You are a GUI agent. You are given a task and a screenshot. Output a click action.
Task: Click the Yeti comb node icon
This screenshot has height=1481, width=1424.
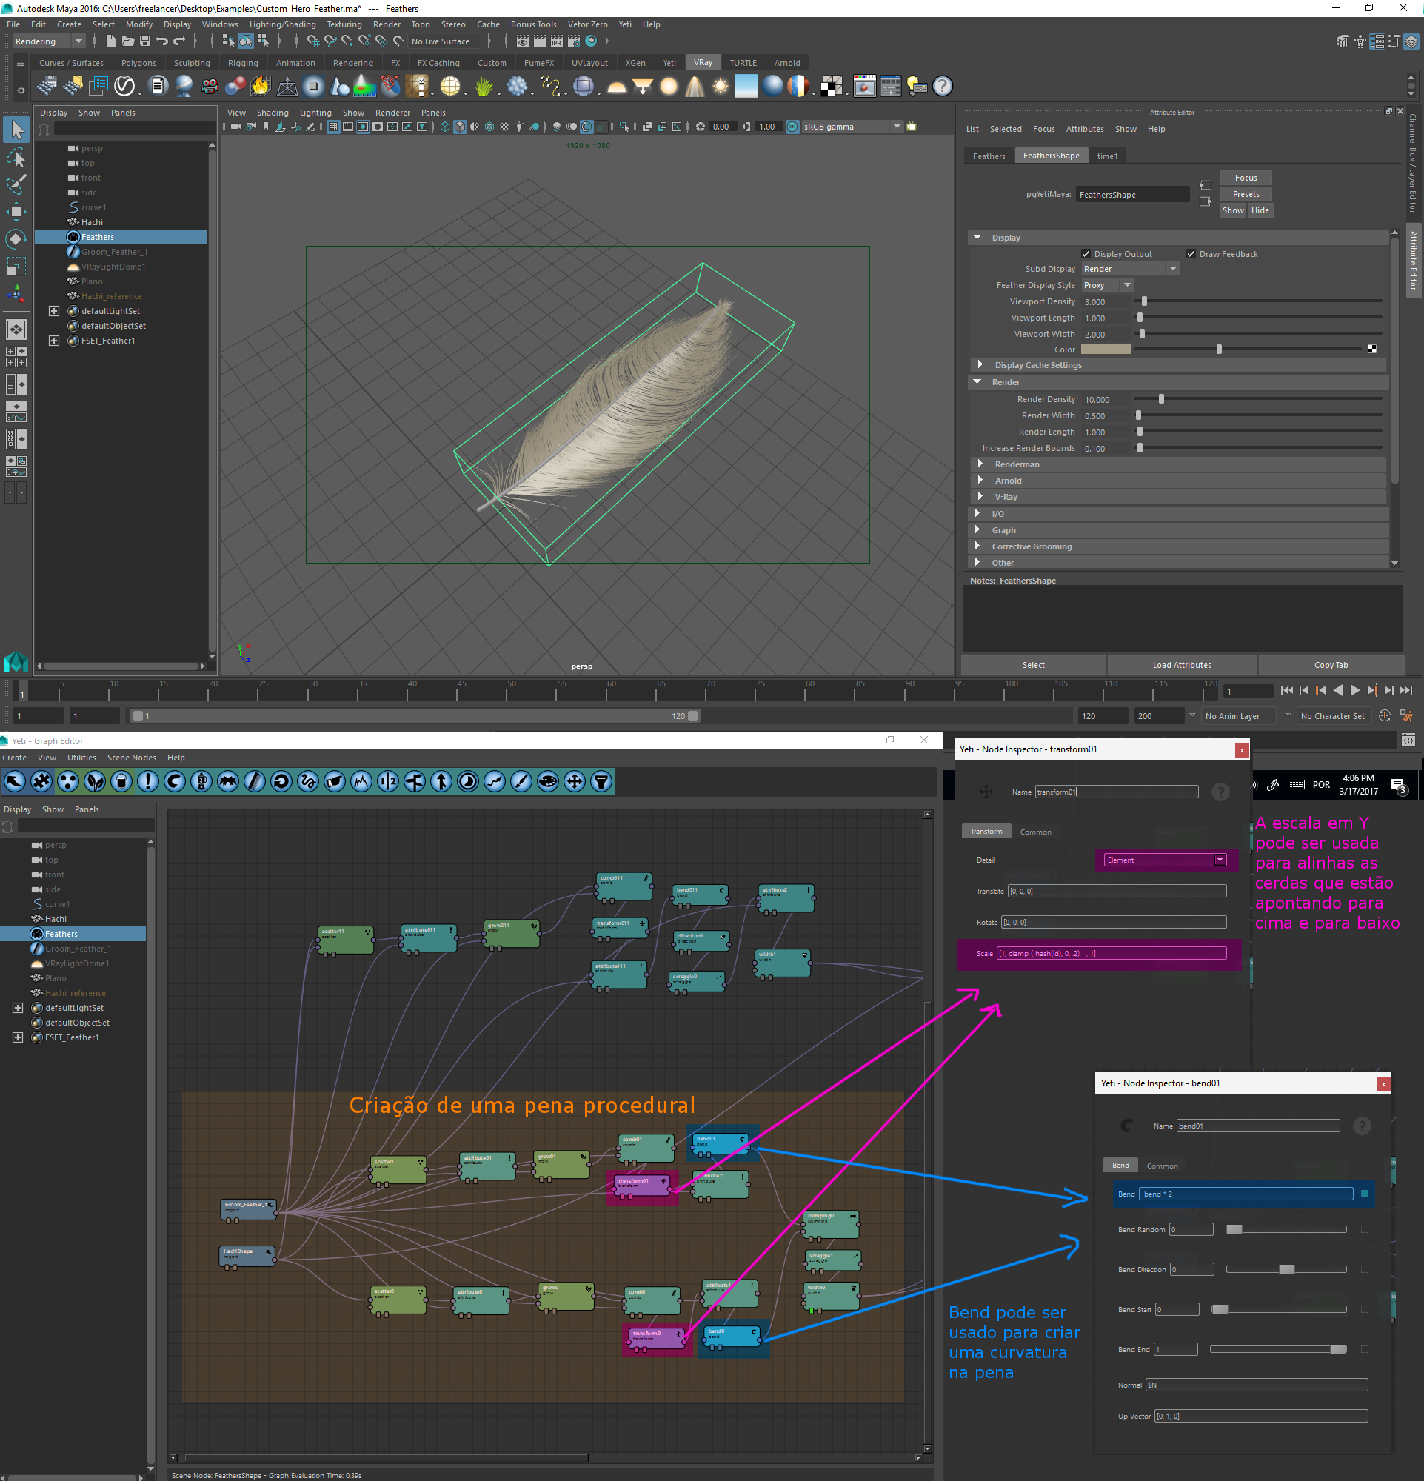255,781
